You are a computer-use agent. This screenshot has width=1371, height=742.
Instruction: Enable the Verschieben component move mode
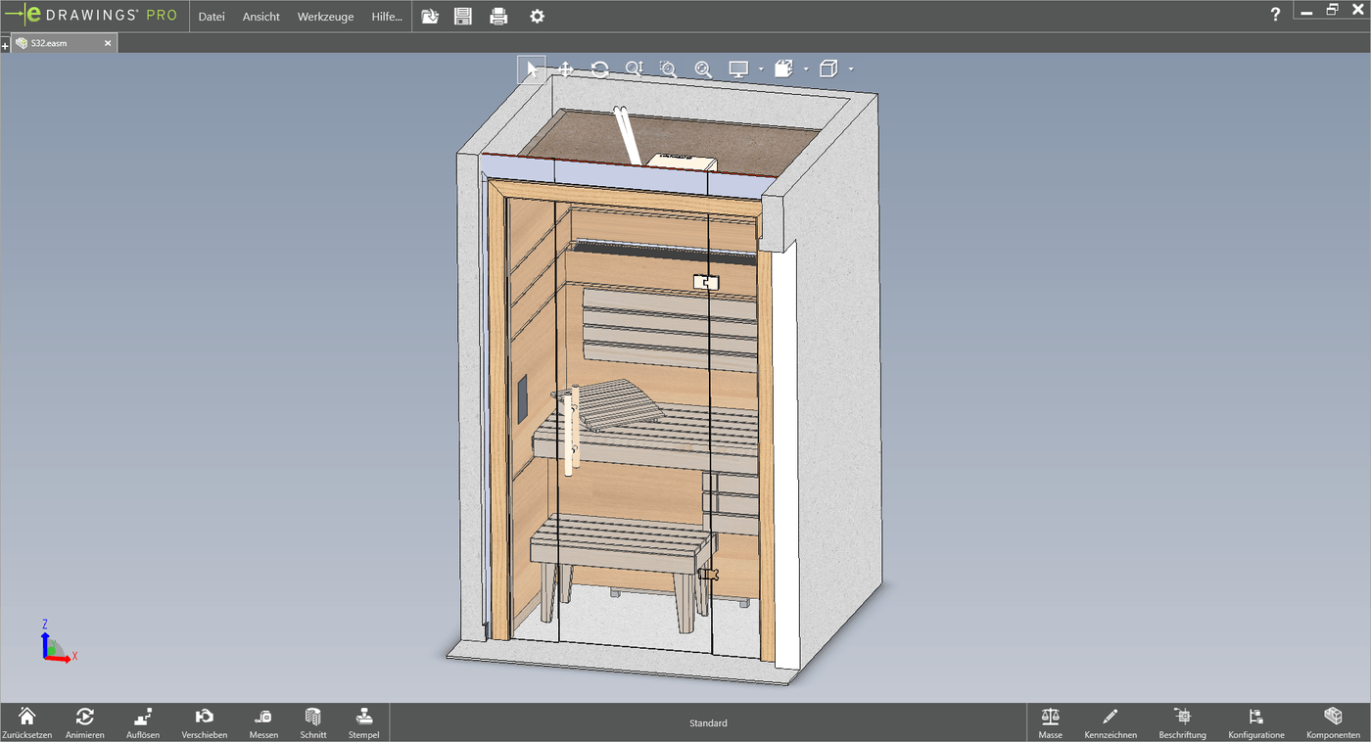(204, 722)
